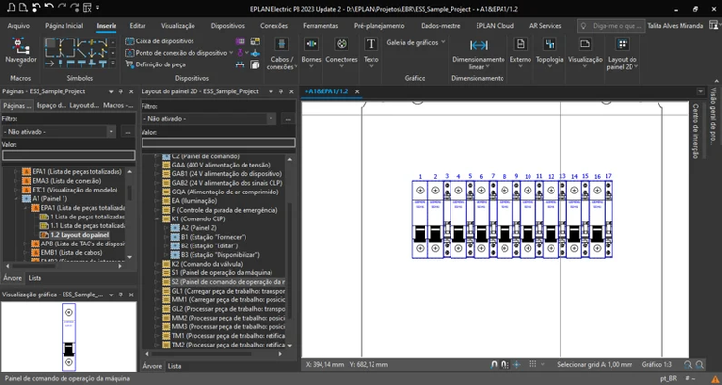This screenshot has height=385, width=722.
Task: Switch to the EPLAN Cloud tab
Action: (x=495, y=26)
